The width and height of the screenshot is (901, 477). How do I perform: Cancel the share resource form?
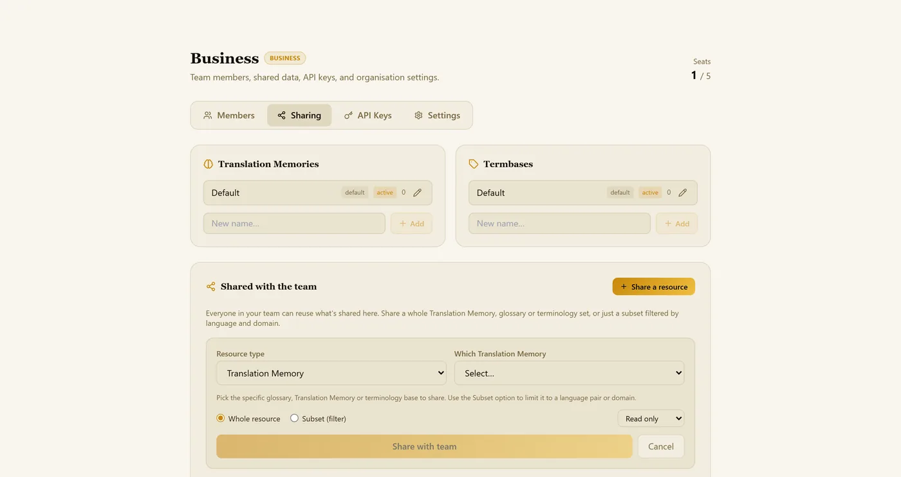[661, 446]
